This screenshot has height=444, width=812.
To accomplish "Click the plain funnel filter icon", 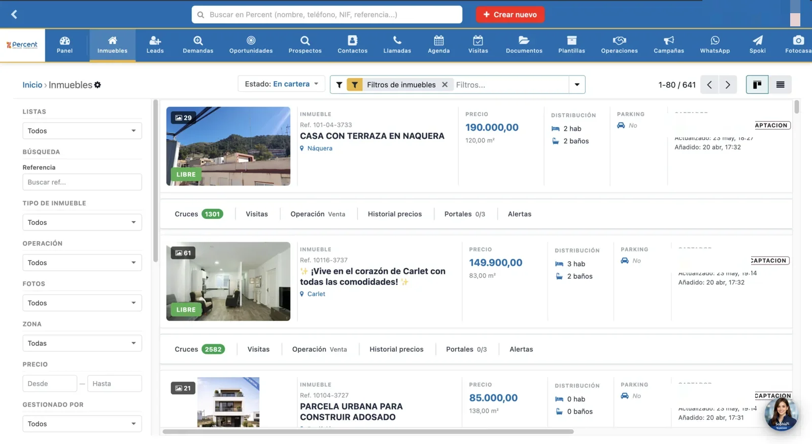I will coord(339,85).
